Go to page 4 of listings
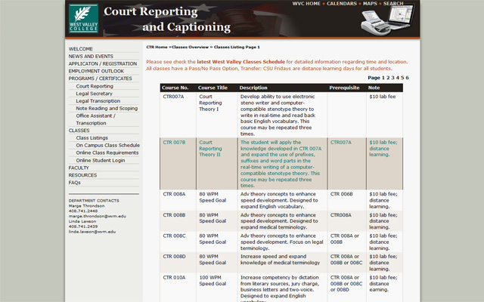Image resolution: width=484 pixels, height=302 pixels. tap(398, 78)
